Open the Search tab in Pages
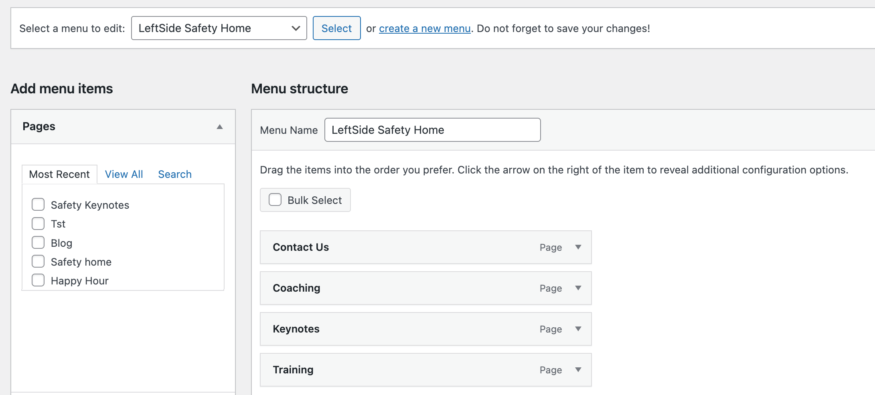Viewport: 875px width, 395px height. click(175, 174)
